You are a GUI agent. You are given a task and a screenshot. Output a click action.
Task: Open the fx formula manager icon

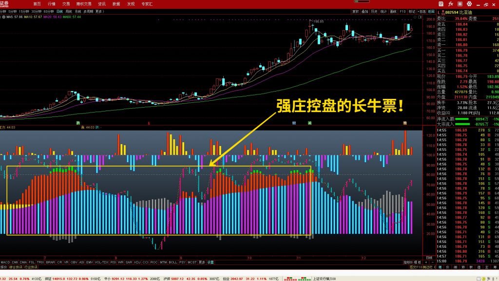click(451, 3)
